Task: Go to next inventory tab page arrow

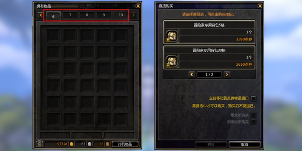Action: [134, 15]
